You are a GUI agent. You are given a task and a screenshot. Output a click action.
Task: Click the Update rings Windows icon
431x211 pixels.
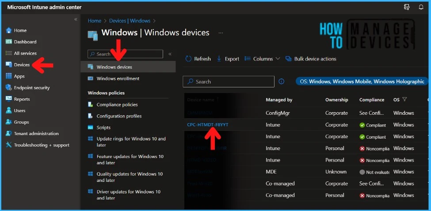pos(90,139)
